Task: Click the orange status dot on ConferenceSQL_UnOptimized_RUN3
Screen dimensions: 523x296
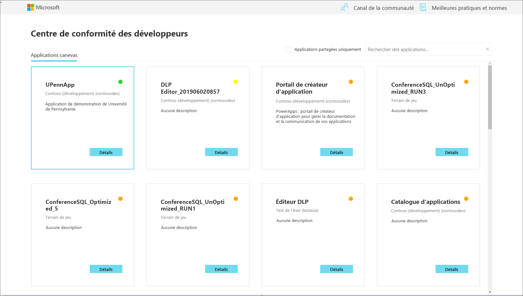Action: [x=466, y=82]
